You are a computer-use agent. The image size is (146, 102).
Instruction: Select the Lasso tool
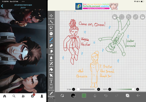click(x=51, y=29)
